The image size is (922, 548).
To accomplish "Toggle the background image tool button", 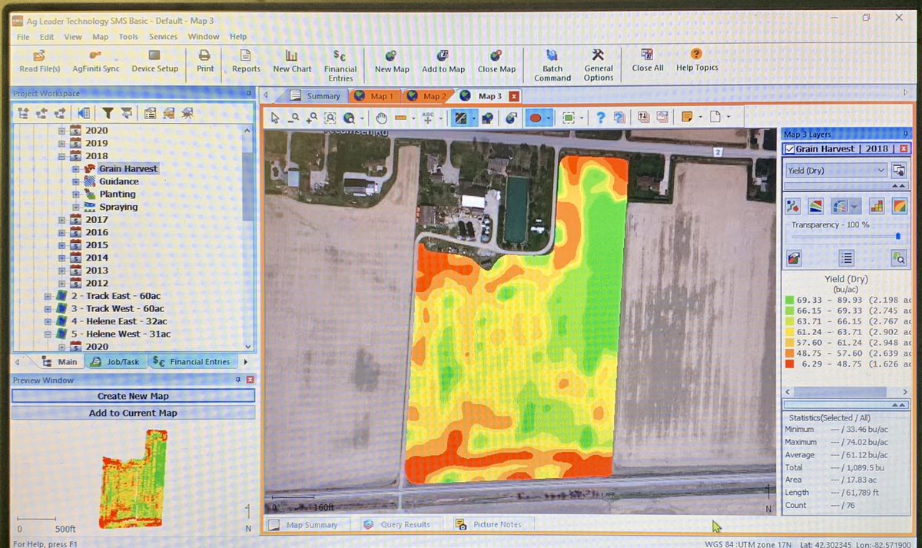I will pos(460,118).
